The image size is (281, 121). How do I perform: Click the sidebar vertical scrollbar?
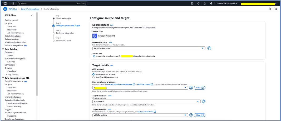tap(37, 54)
